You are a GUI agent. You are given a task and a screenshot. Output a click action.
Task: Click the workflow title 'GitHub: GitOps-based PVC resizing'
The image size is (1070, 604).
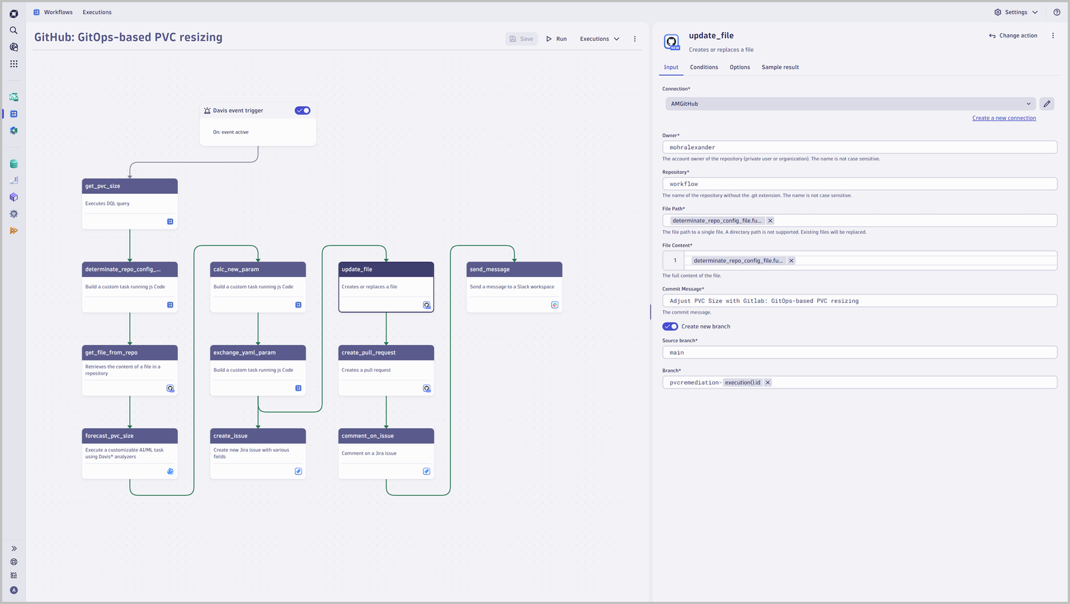[128, 37]
